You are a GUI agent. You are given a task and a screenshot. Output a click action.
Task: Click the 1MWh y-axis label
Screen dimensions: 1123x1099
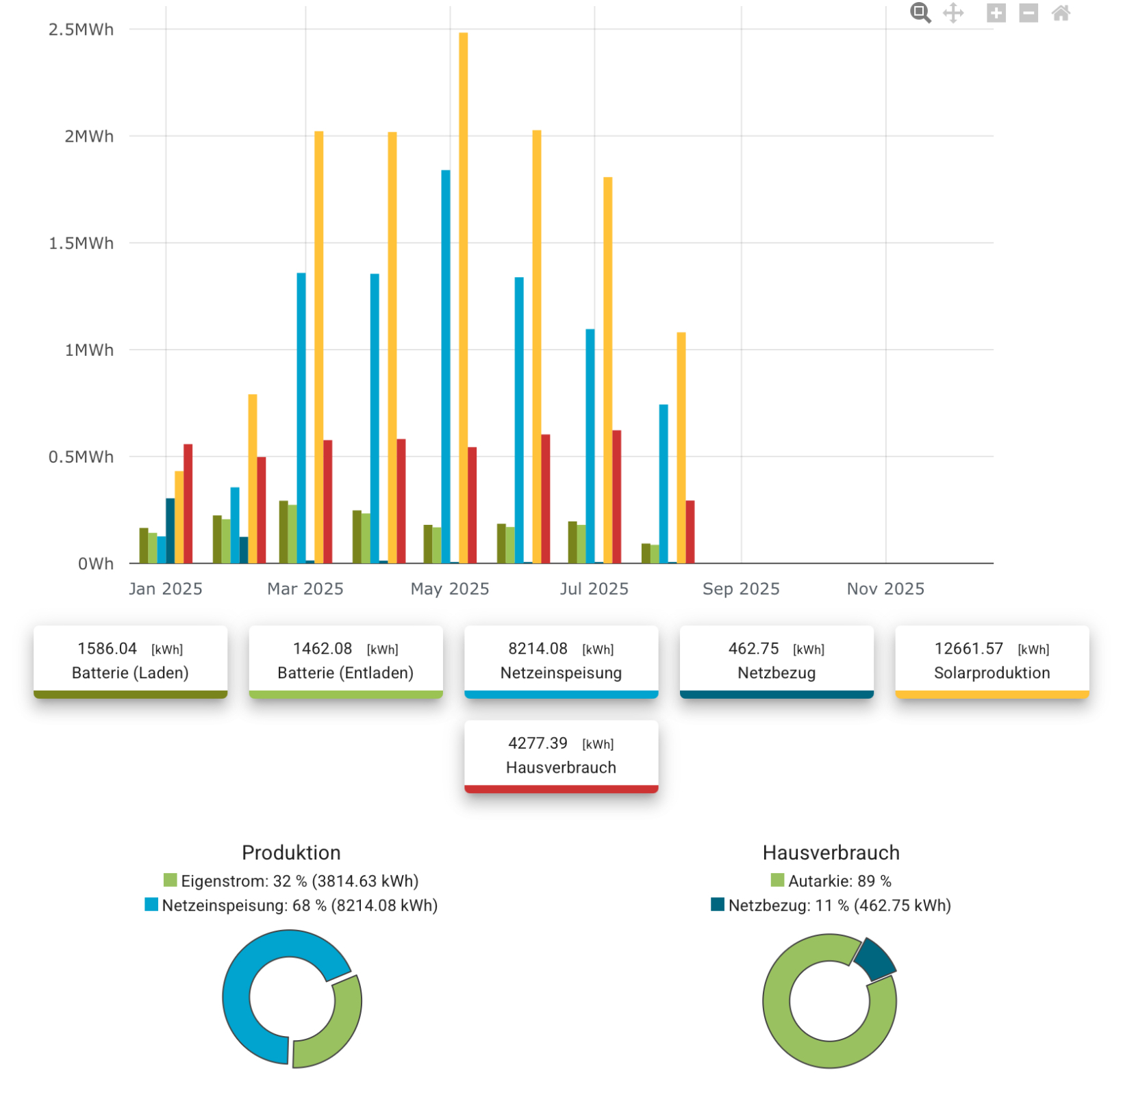tap(89, 350)
